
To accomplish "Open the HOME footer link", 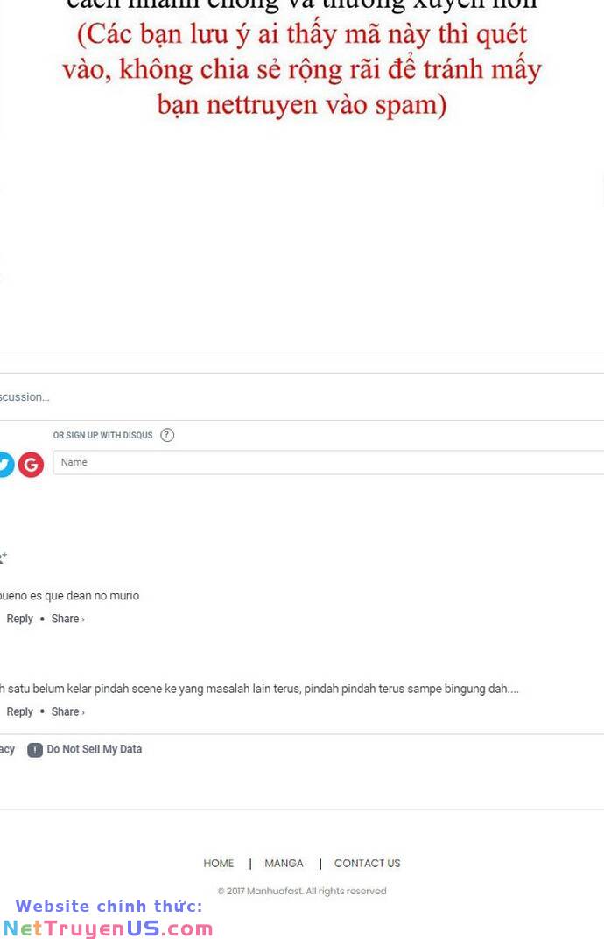I will 218,863.
